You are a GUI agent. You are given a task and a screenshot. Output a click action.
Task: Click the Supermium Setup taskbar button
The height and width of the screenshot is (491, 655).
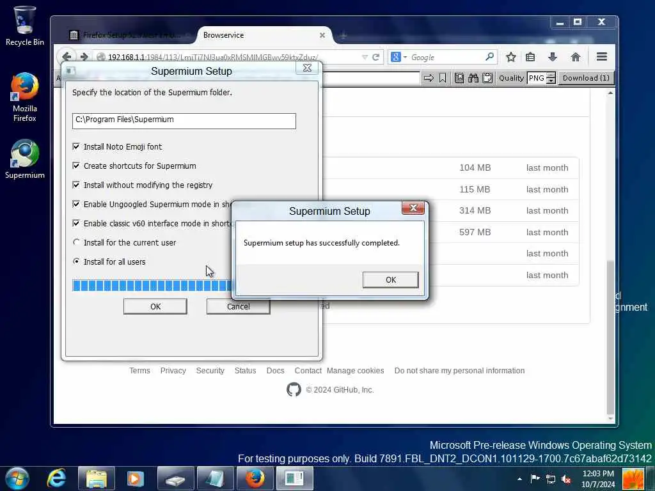(x=294, y=479)
